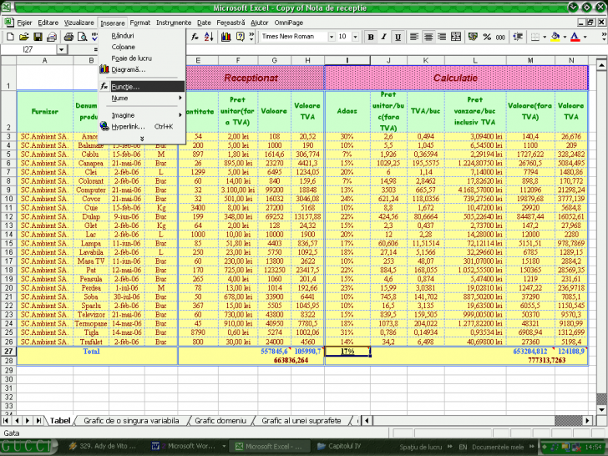Screen dimensions: 608x456
Task: Go to first sheet tab arrow
Action: [x=6, y=420]
